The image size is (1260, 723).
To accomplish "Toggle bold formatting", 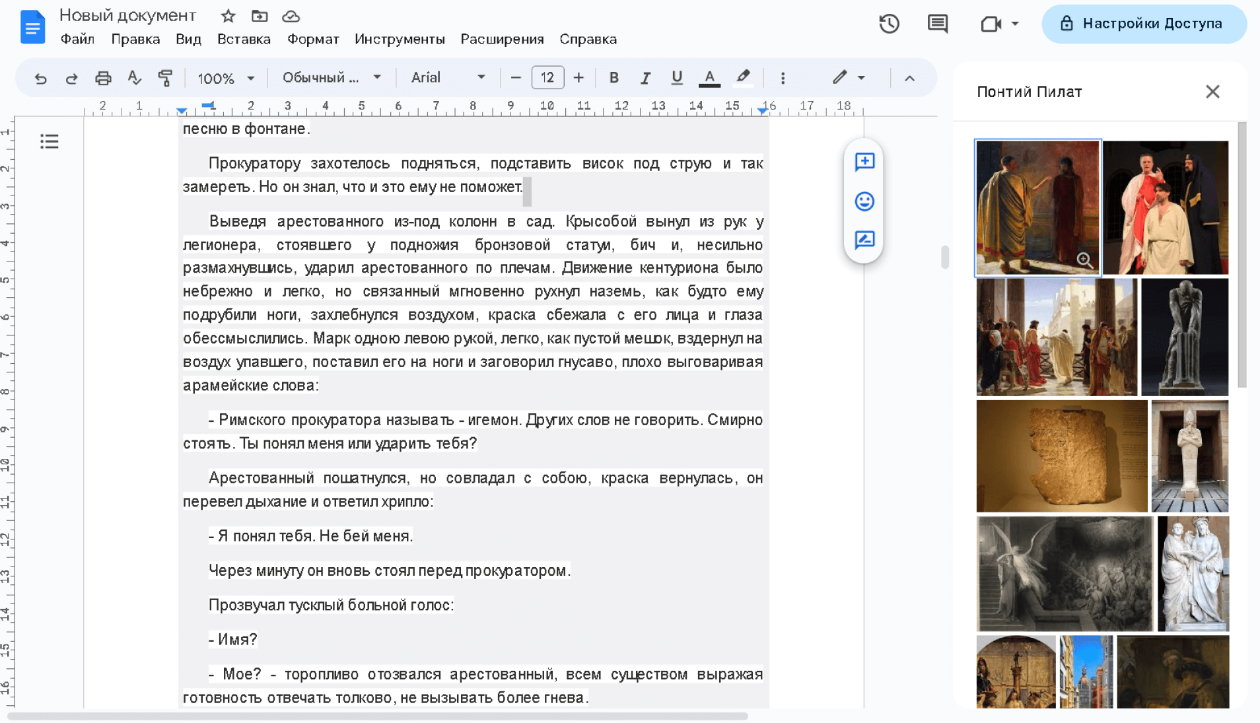I will [x=613, y=78].
